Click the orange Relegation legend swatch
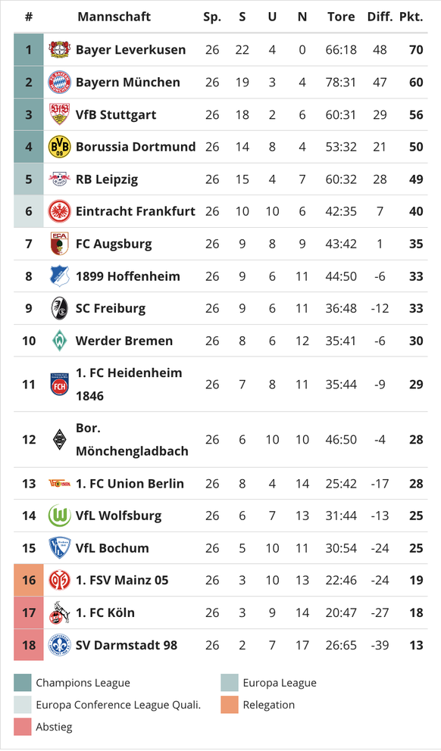 pos(230,705)
